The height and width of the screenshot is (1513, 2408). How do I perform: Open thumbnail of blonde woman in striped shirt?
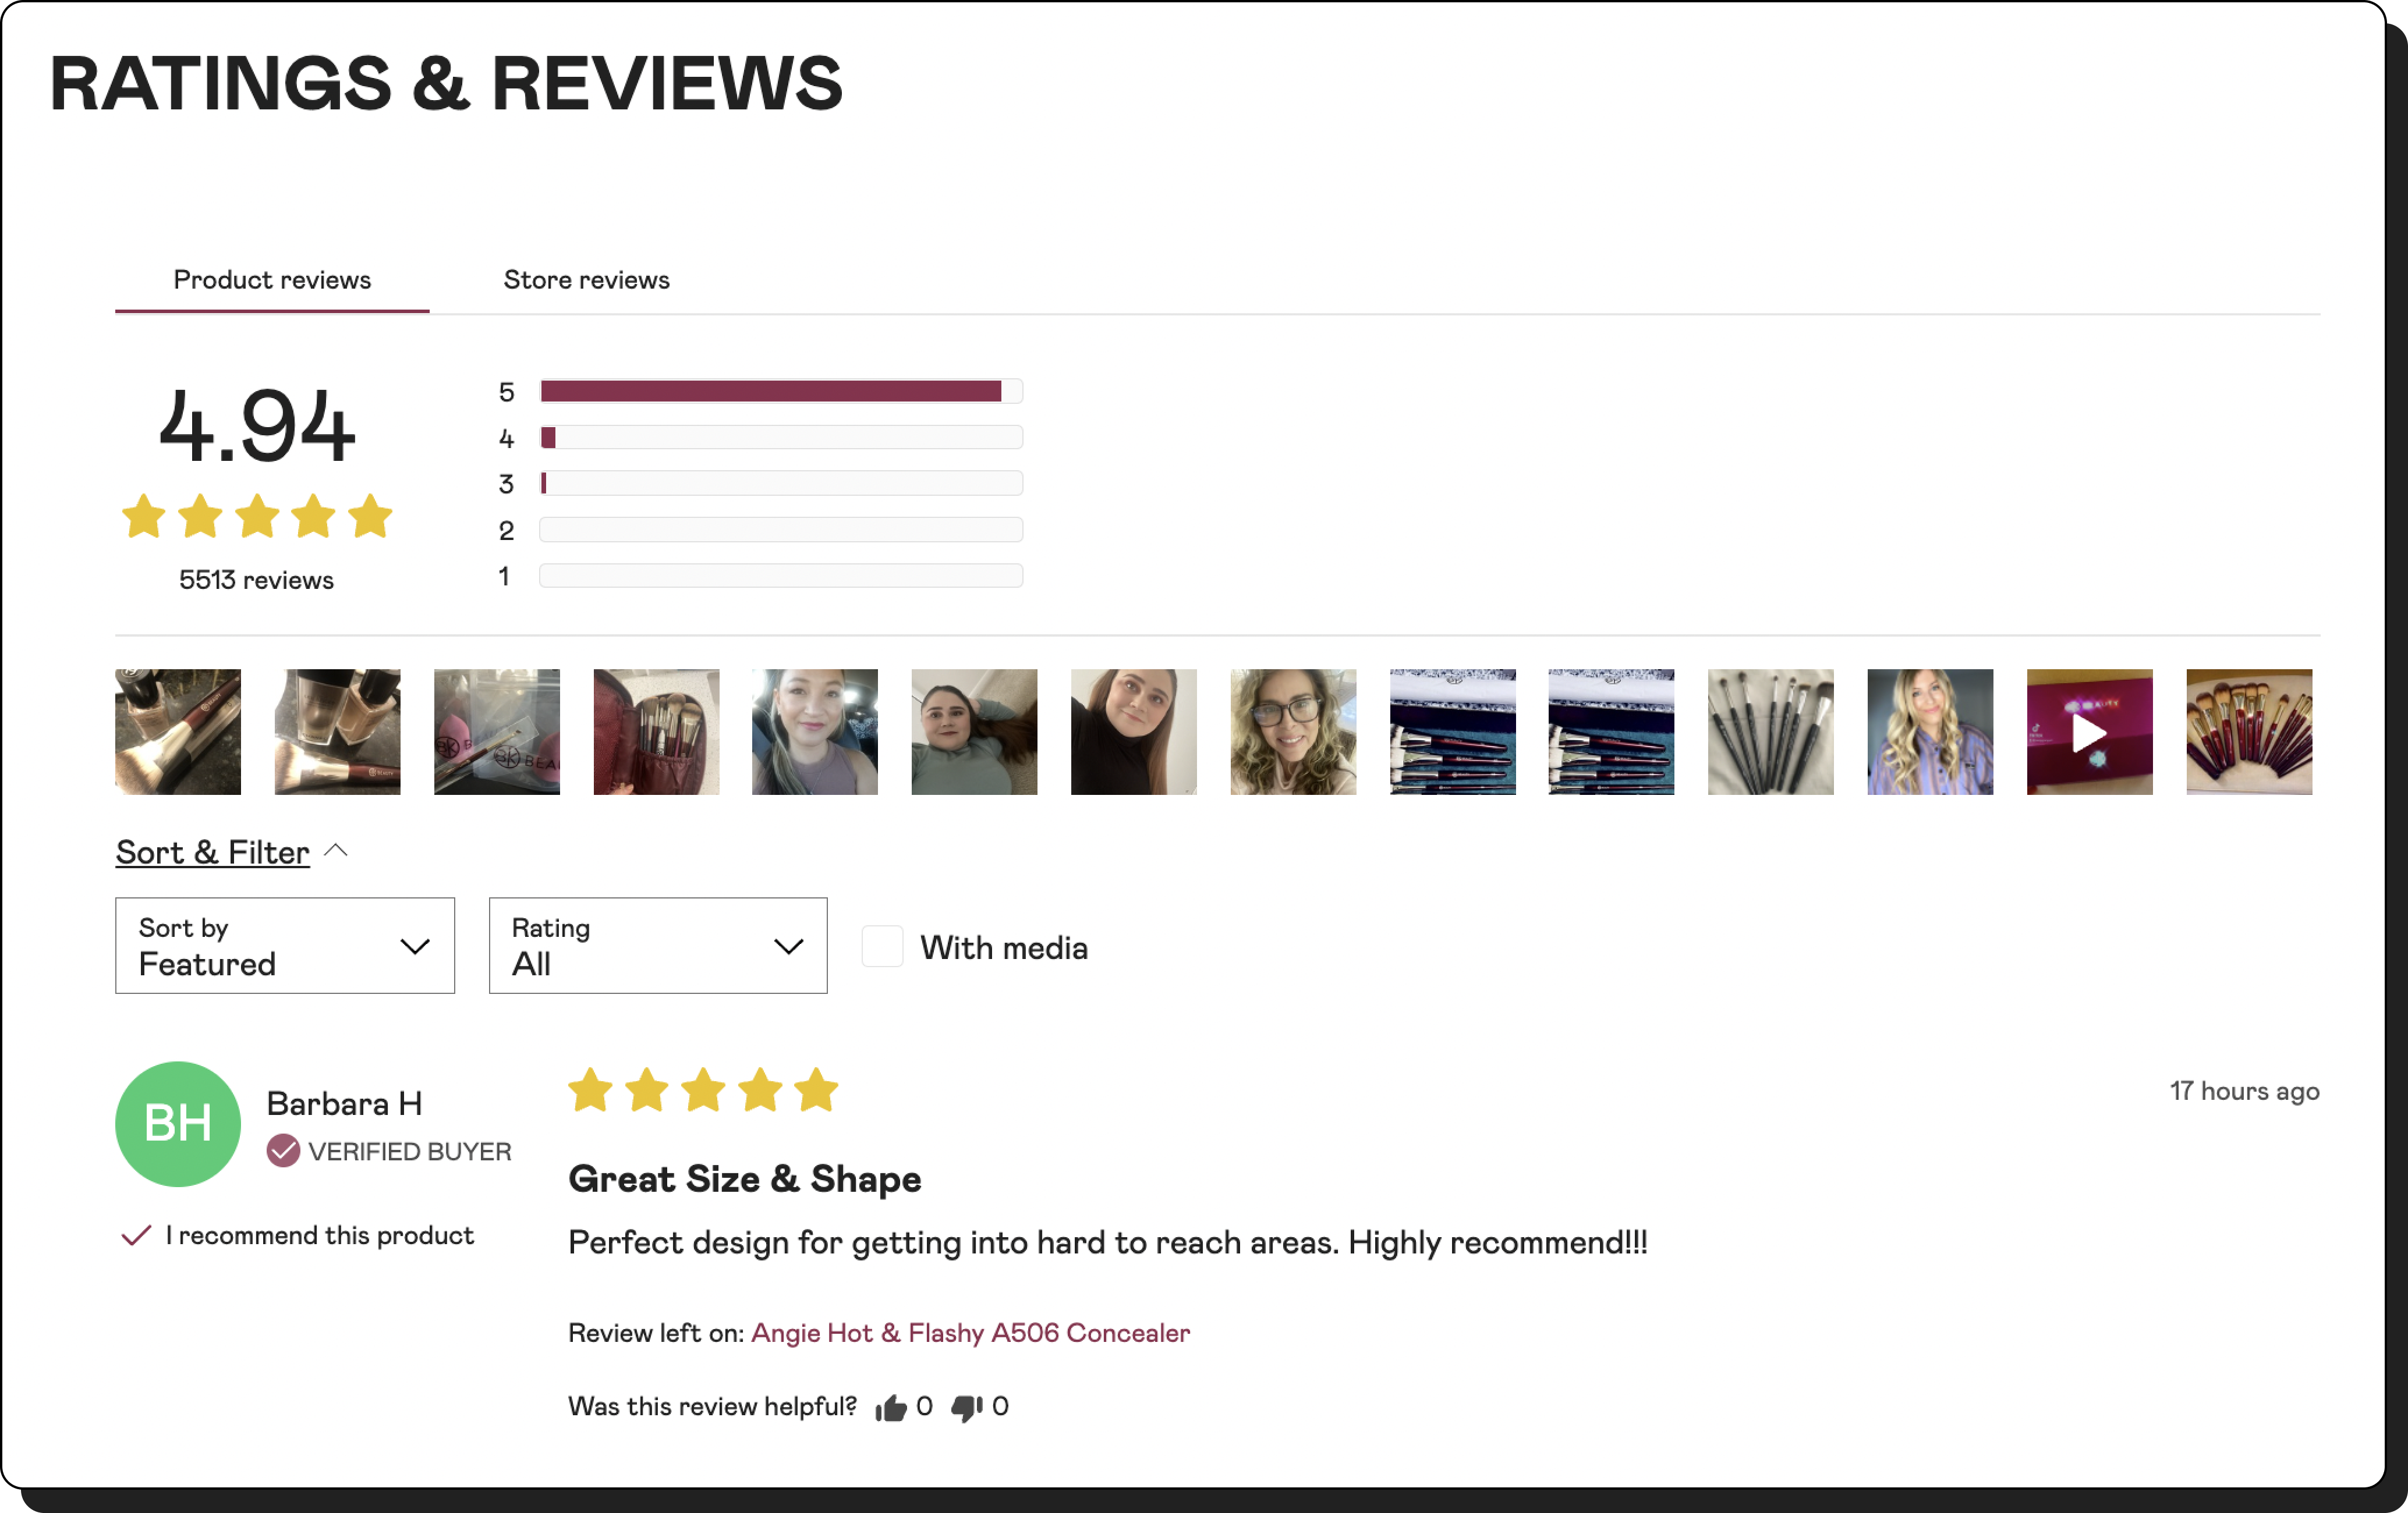[1930, 733]
